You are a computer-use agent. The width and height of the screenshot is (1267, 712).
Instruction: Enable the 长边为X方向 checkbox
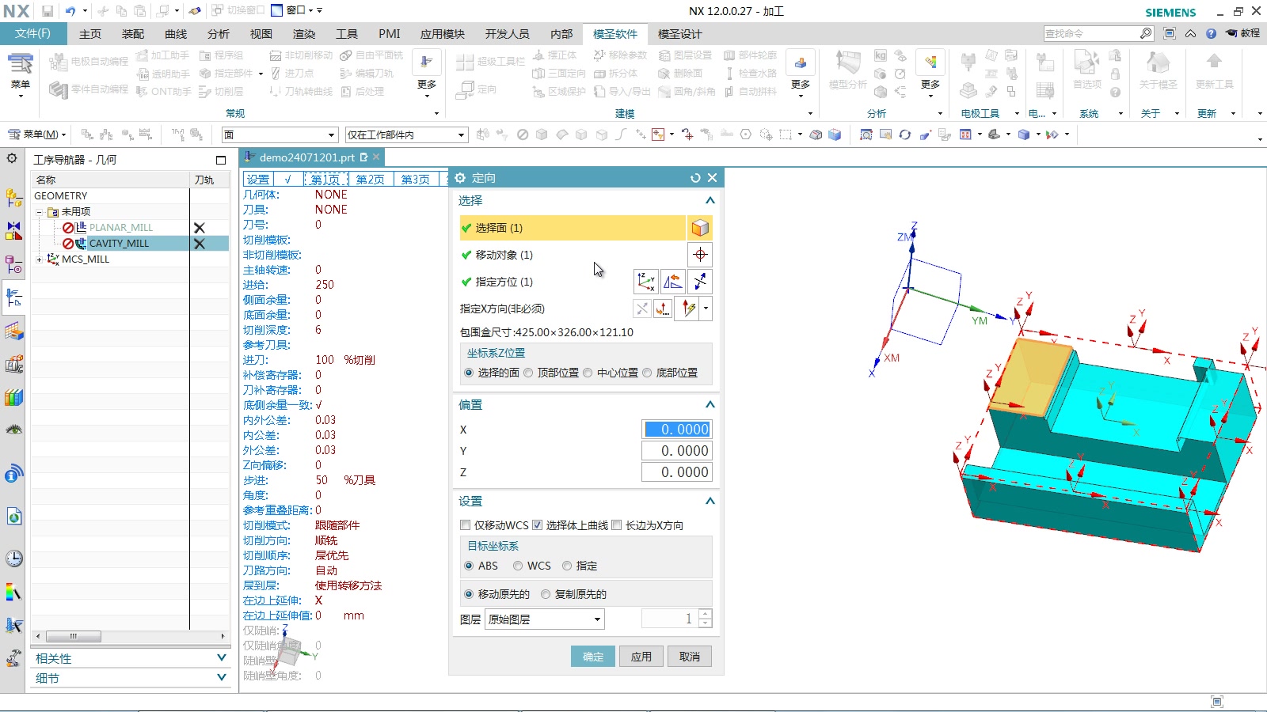(x=617, y=525)
